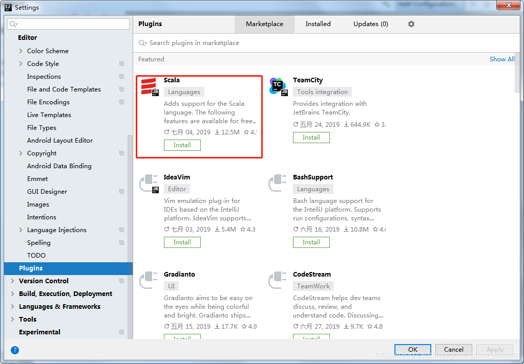Screen dimensions: 524x364
Task: Click the CodeStream plugin icon
Action: point(278,280)
